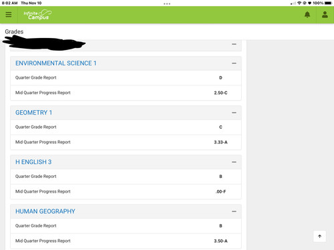Open the H ENGLISH 3 course link

coord(33,162)
